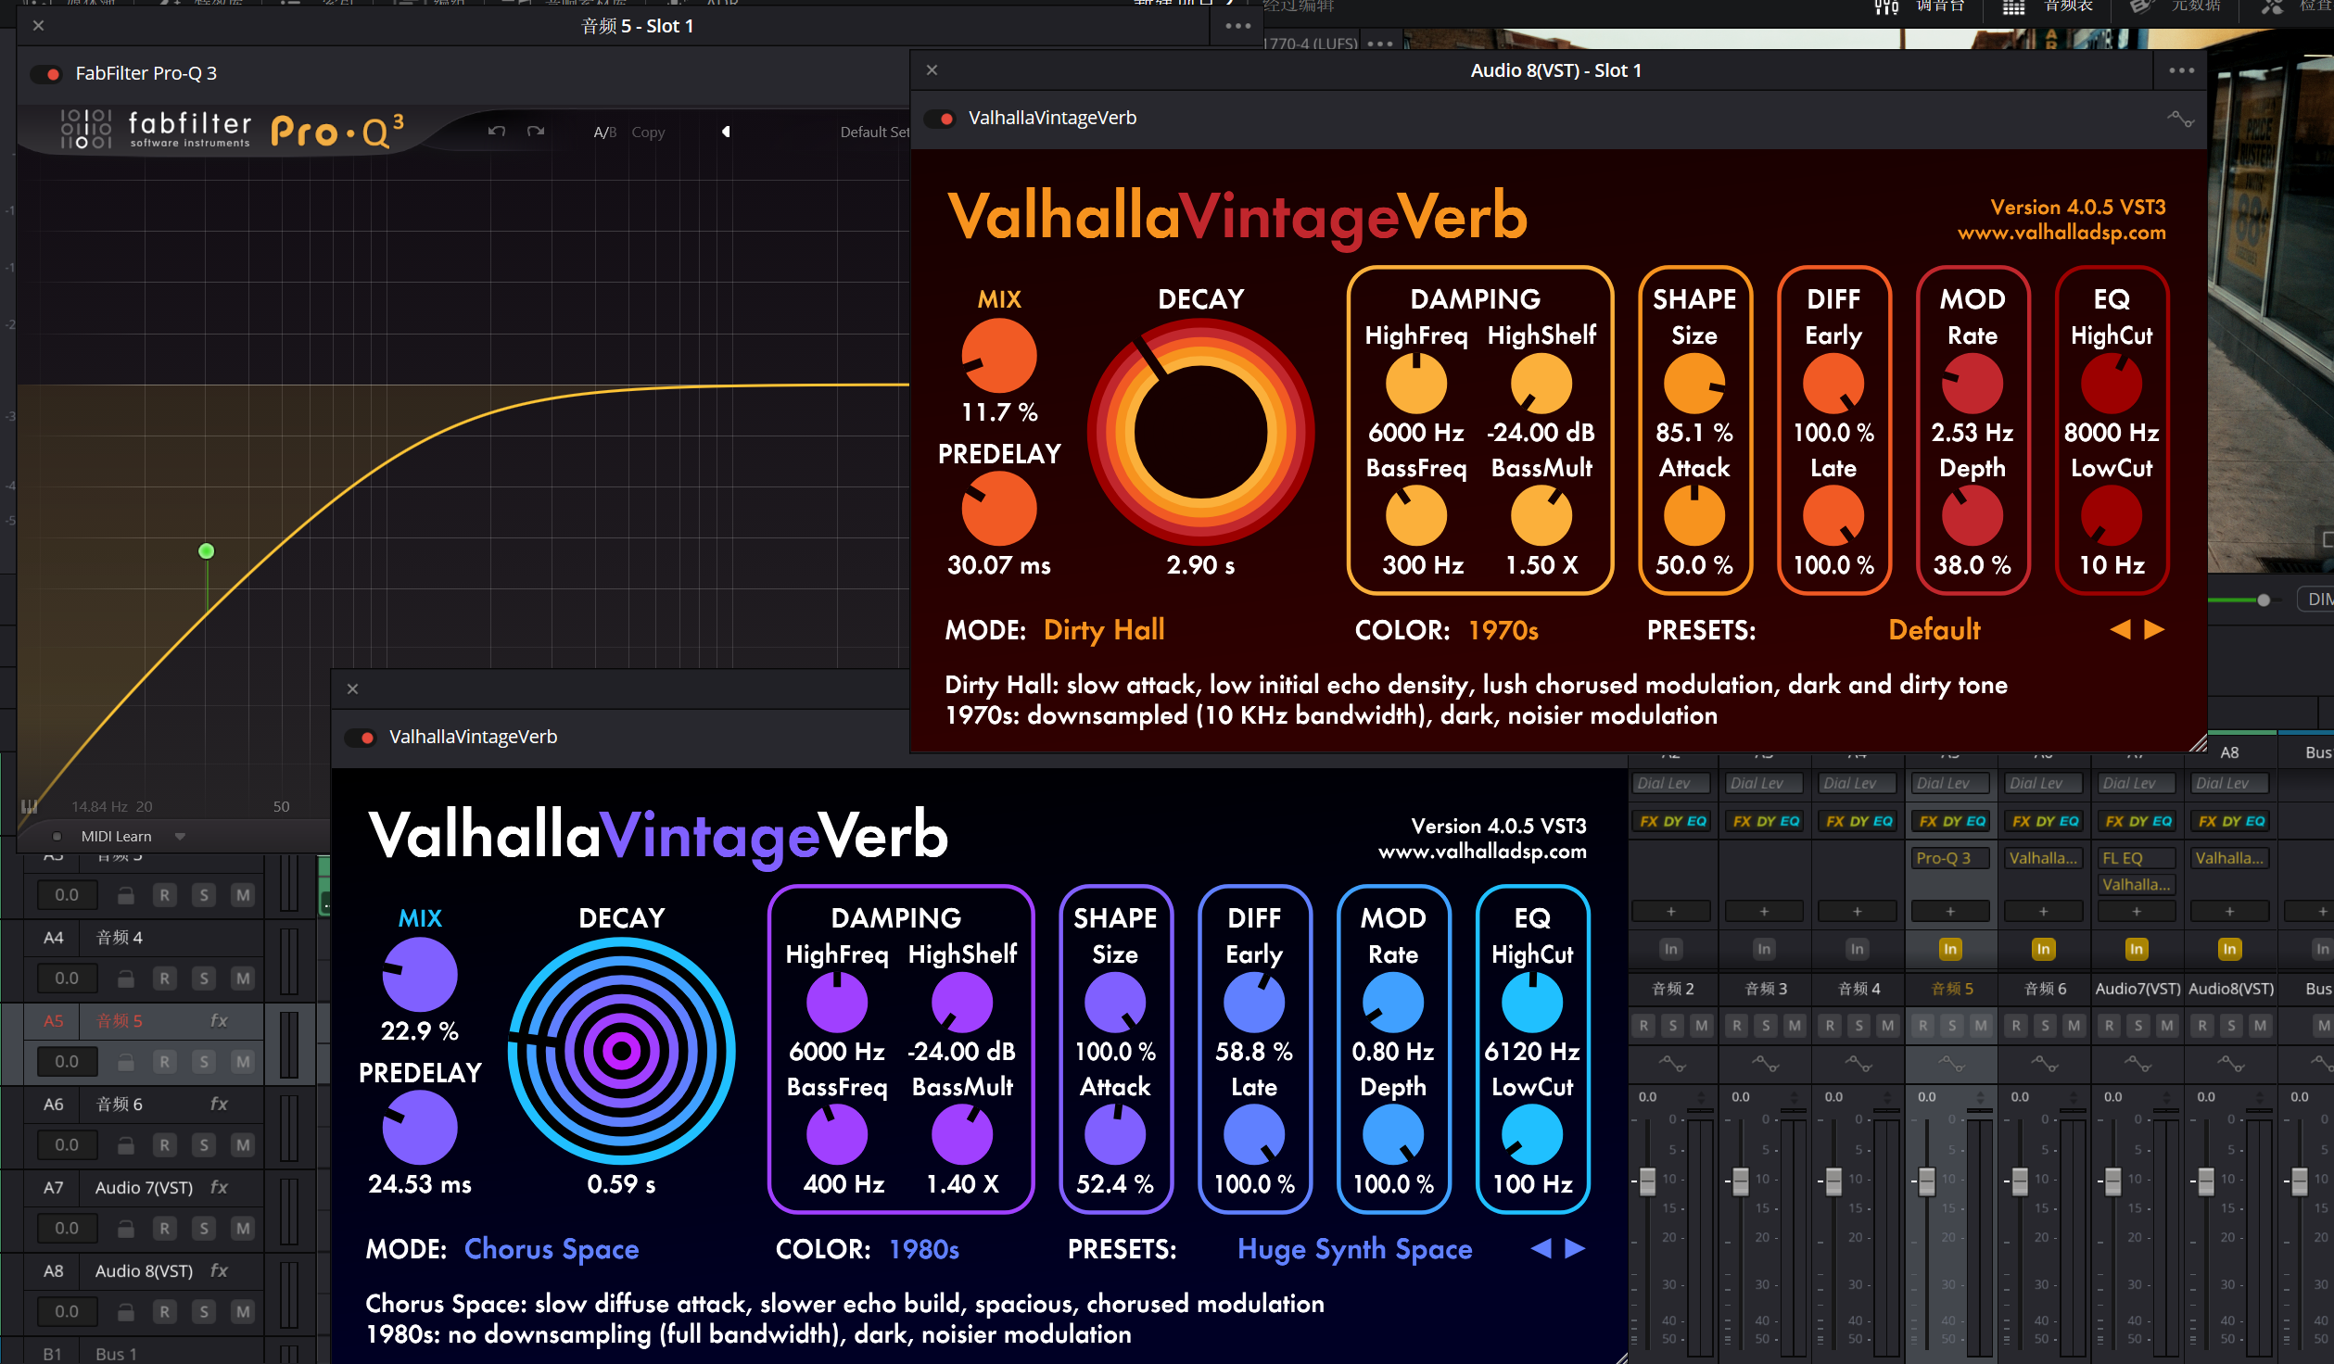Viewport: 2334px width, 1364px height.
Task: Click the fx icon on track Audio 8(VST)
Action: pos(219,1271)
